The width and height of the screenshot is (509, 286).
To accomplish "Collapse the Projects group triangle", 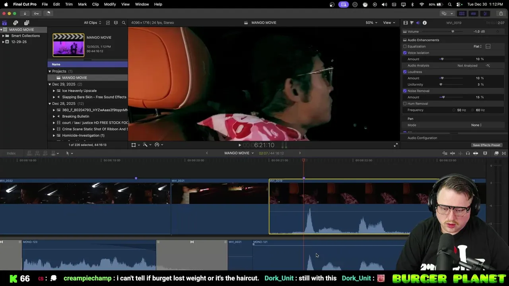I will point(50,71).
